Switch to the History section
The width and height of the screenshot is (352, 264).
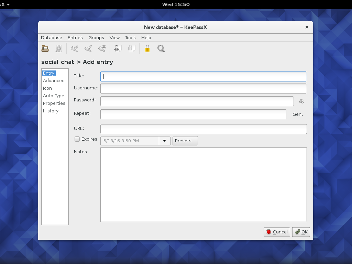51,111
